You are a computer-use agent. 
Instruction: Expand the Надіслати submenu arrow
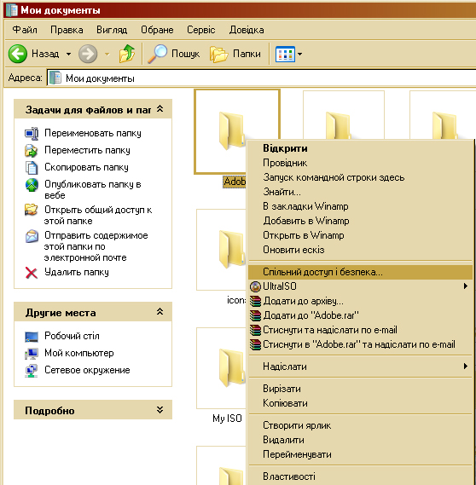465,367
